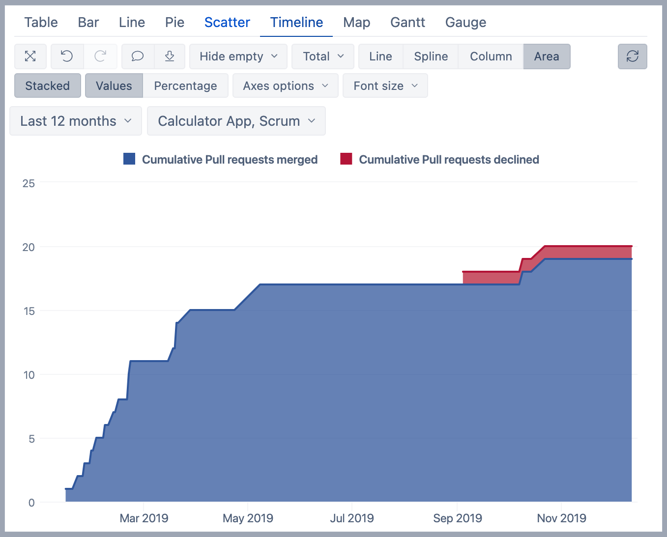The width and height of the screenshot is (667, 537).
Task: Expand the Axes options menu
Action: pyautogui.click(x=285, y=86)
